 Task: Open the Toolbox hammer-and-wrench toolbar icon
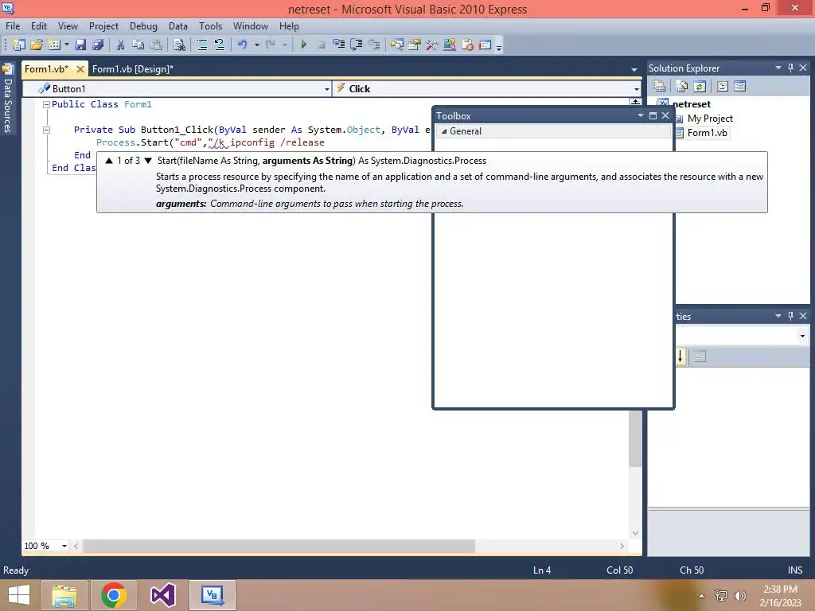pyautogui.click(x=432, y=45)
